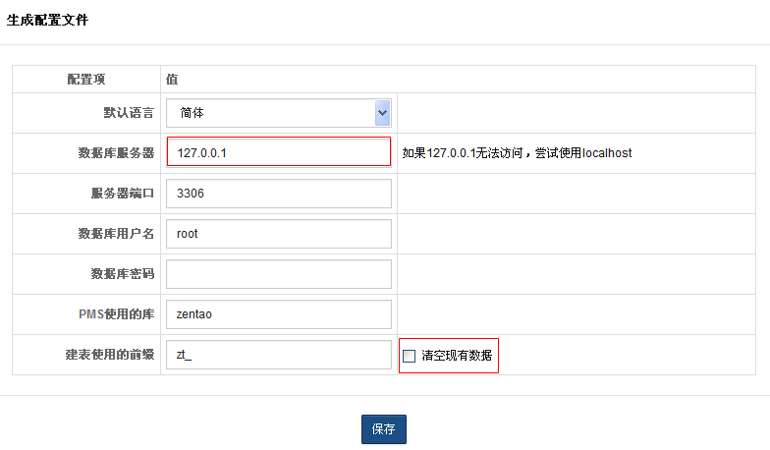Screen dimensions: 770x450
Task: Enable the 清空现有数据 checkbox
Action: click(x=410, y=356)
